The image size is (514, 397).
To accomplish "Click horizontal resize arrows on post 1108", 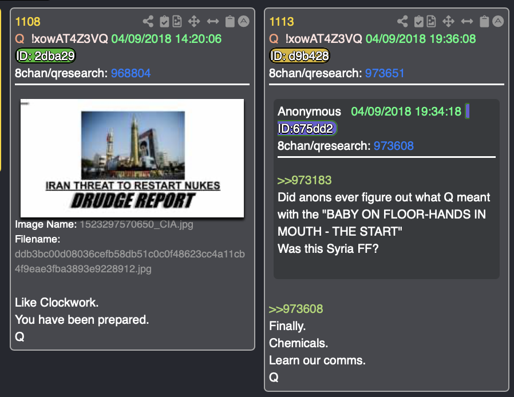I will pos(213,22).
